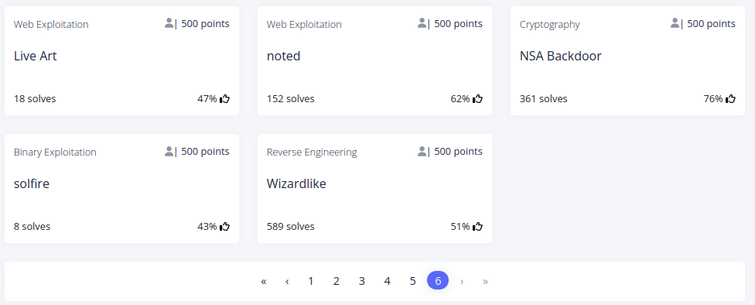Click the person icon on NSA Backdoor card
The height and width of the screenshot is (305, 755).
[675, 23]
